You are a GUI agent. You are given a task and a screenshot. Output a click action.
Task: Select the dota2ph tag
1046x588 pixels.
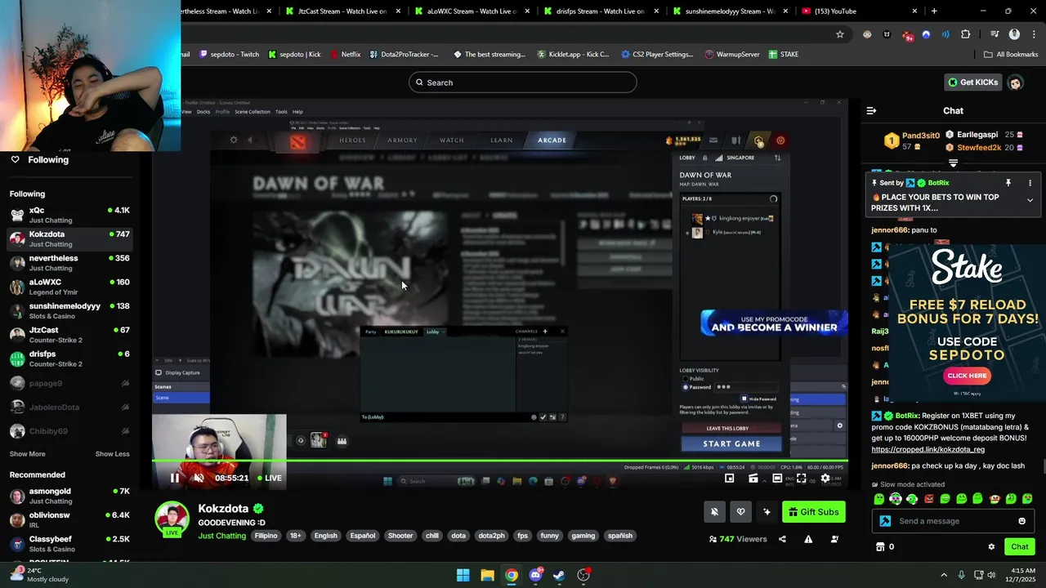[491, 536]
